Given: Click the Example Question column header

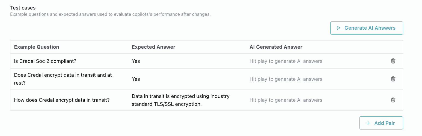Looking at the screenshot, I should click(37, 47).
